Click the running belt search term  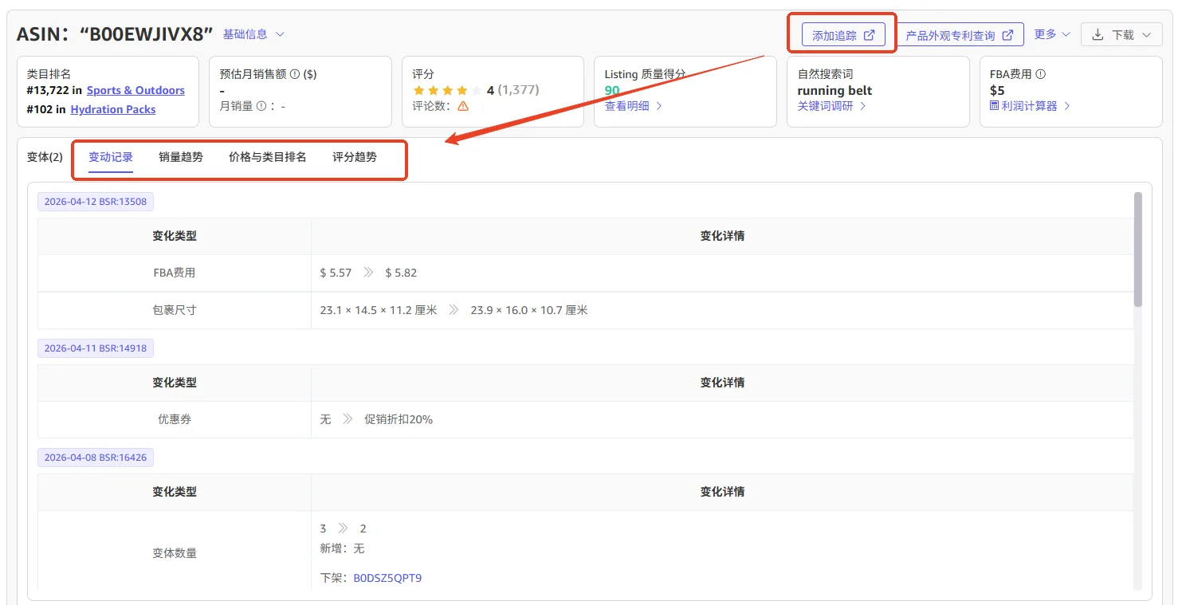click(834, 90)
